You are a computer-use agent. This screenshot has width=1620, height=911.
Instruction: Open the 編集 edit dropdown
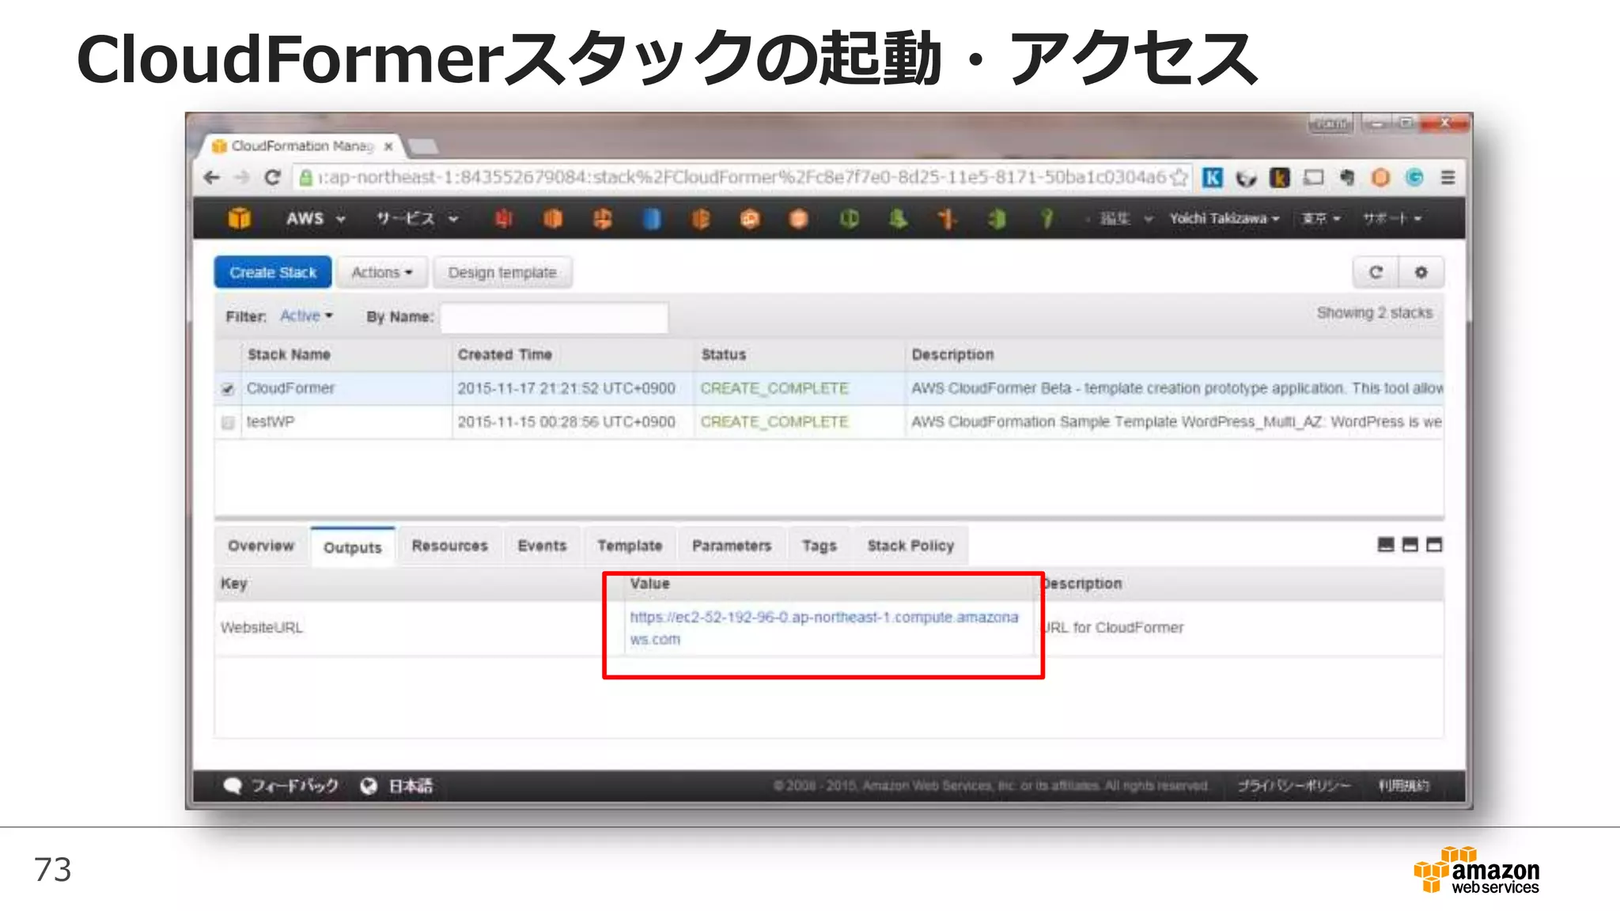pyautogui.click(x=1126, y=218)
